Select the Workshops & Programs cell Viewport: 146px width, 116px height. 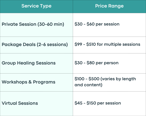36,82
